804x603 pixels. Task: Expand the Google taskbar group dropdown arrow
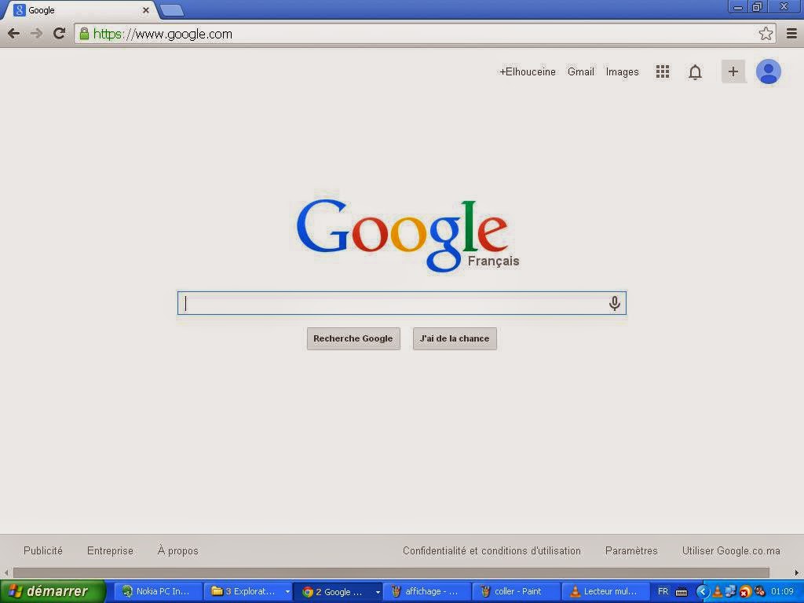[x=378, y=592]
